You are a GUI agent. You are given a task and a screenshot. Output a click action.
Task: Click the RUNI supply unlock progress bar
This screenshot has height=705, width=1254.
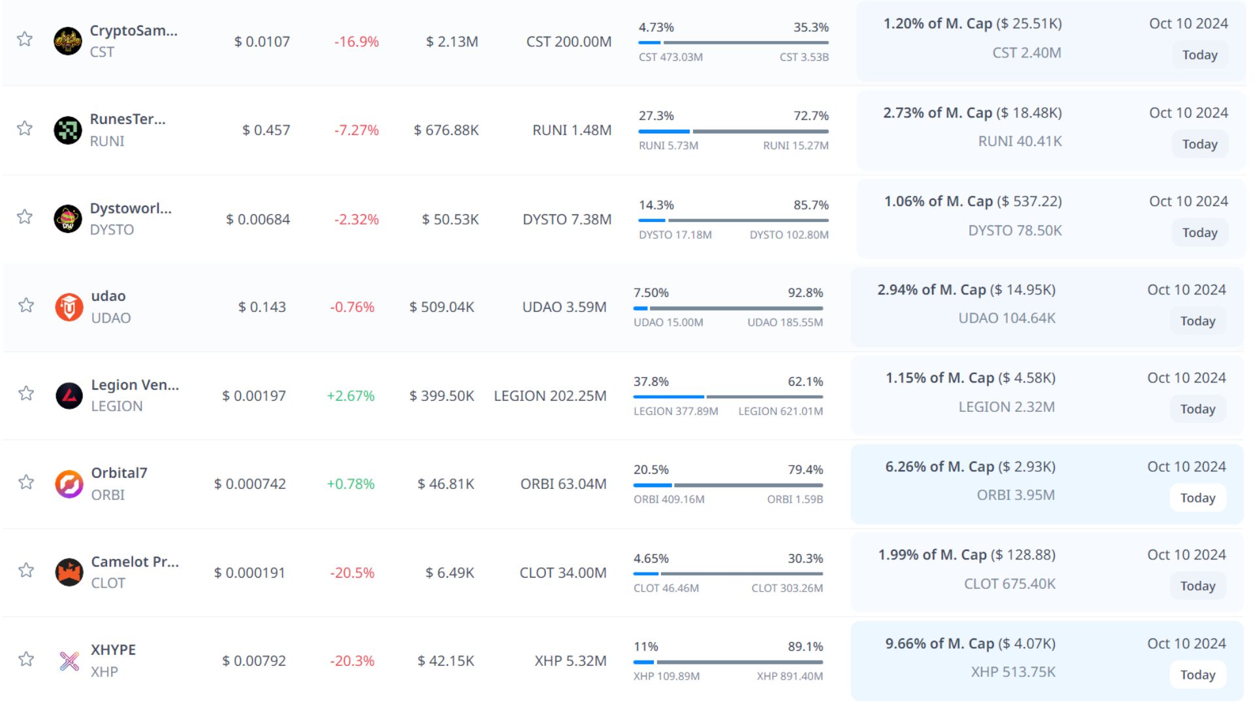733,131
